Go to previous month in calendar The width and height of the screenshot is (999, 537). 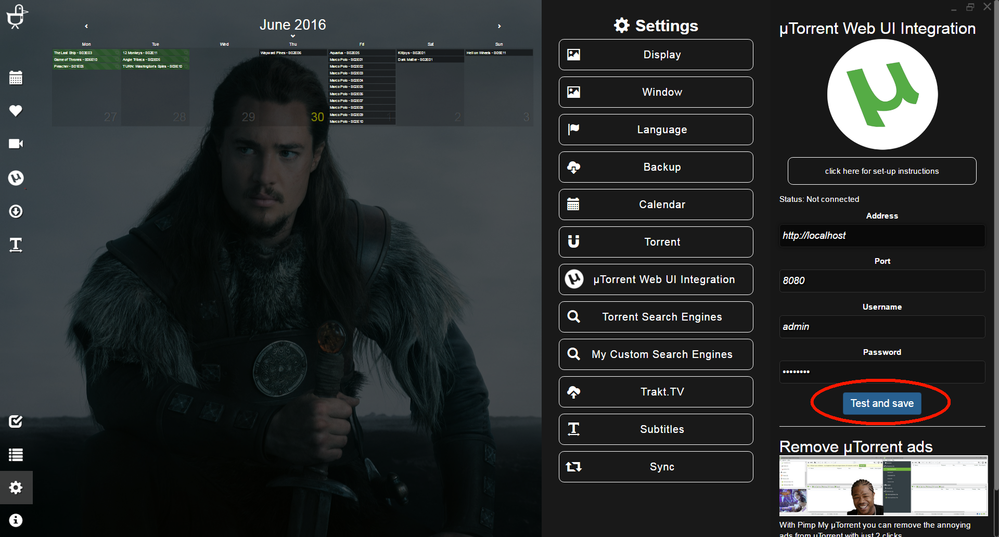point(86,26)
